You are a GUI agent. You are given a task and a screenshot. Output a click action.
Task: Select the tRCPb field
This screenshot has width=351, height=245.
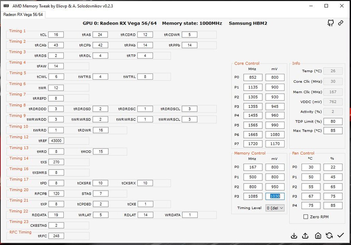tap(100, 45)
